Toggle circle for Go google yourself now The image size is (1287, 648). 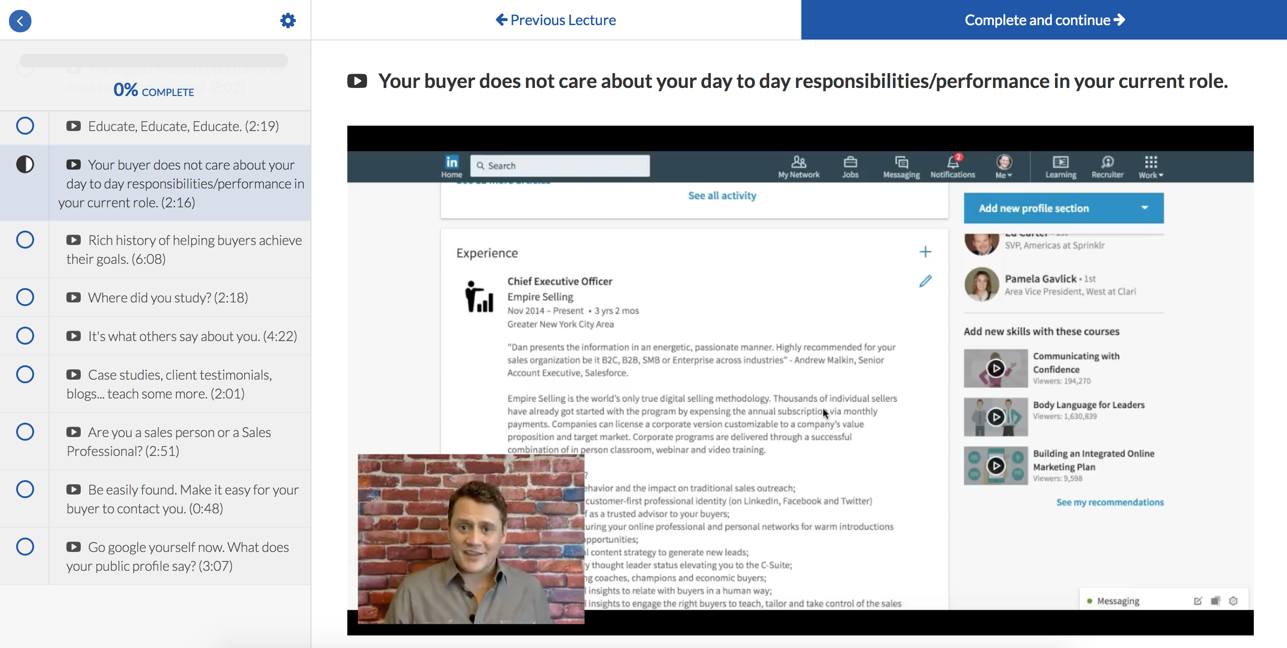pyautogui.click(x=25, y=547)
